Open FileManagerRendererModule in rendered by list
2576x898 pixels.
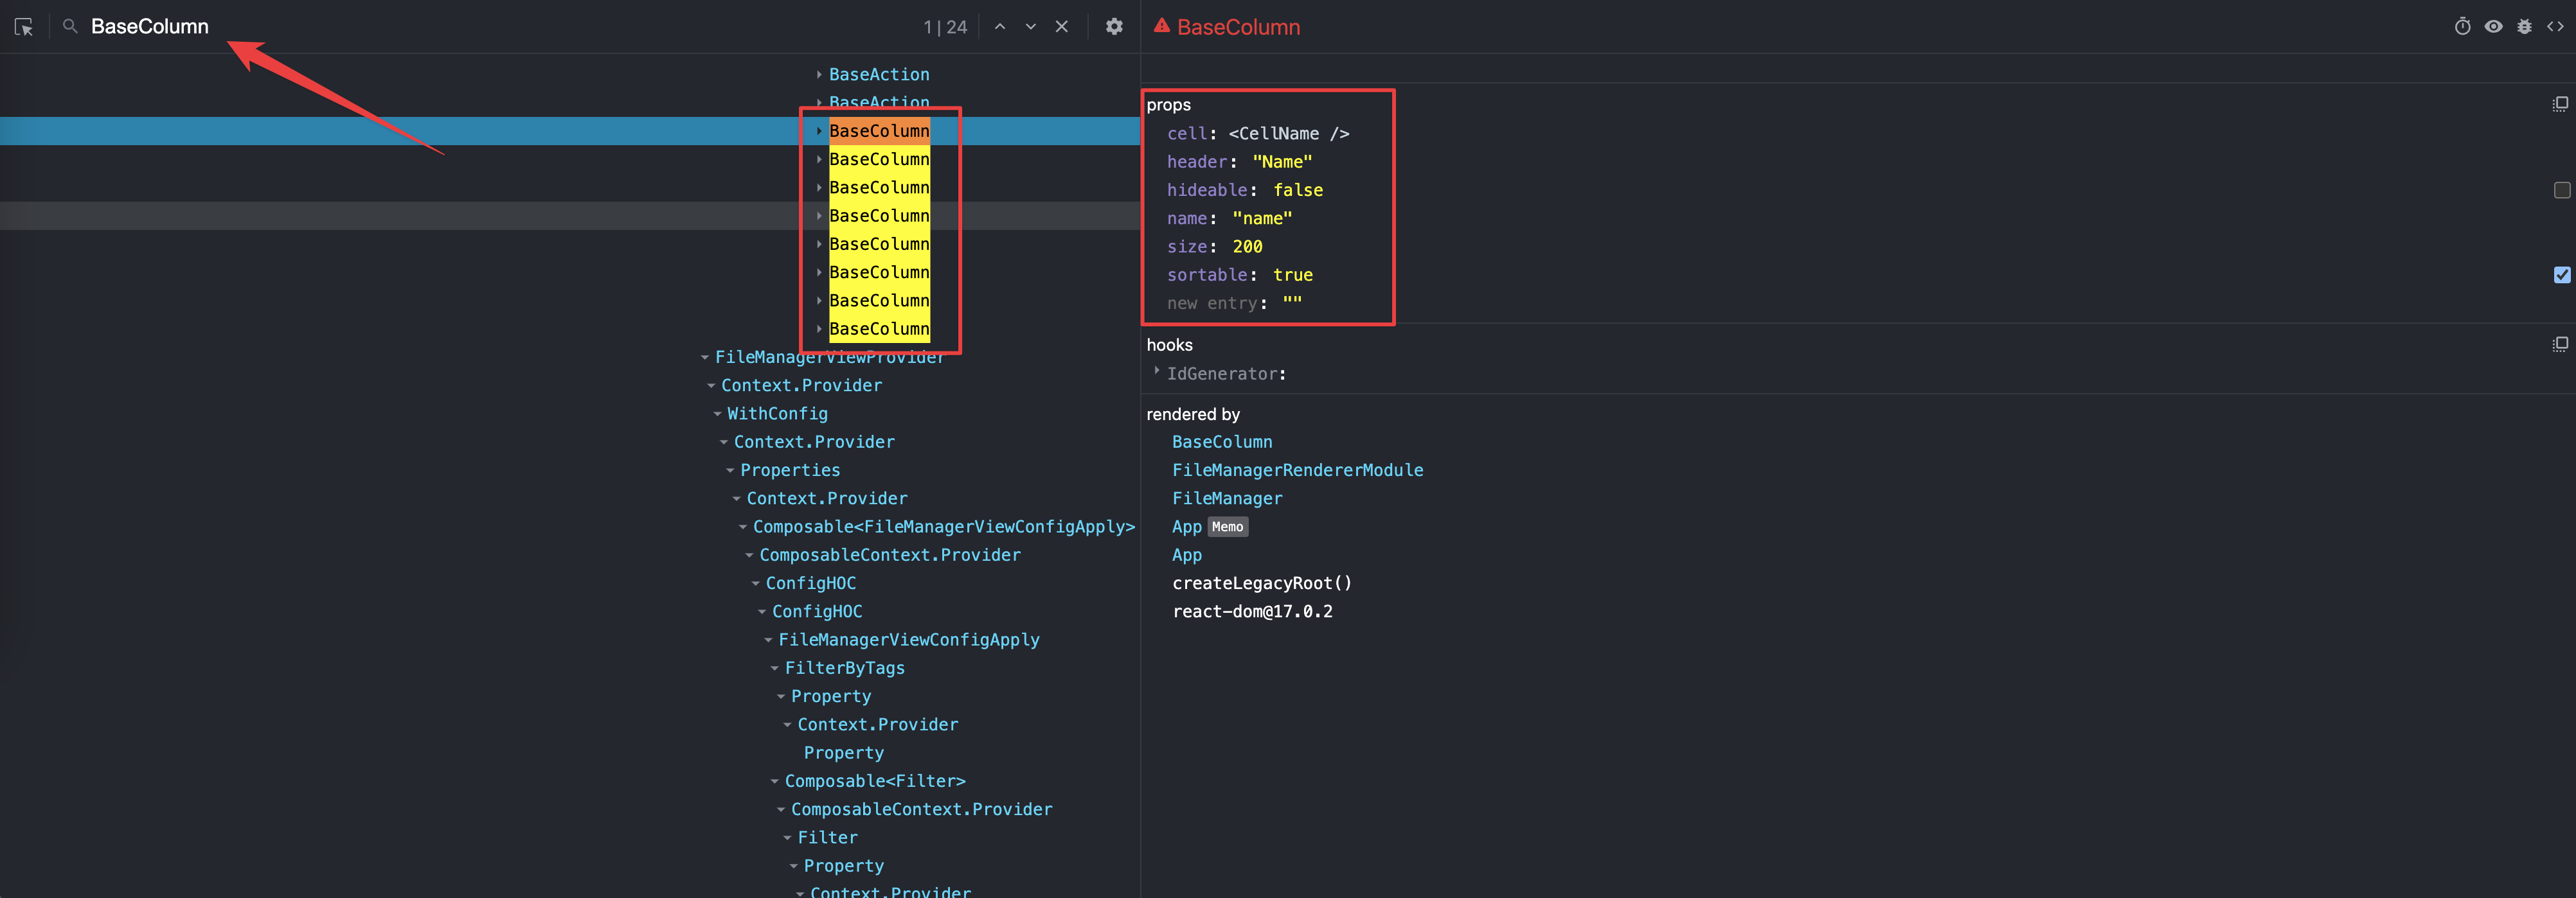(x=1297, y=470)
